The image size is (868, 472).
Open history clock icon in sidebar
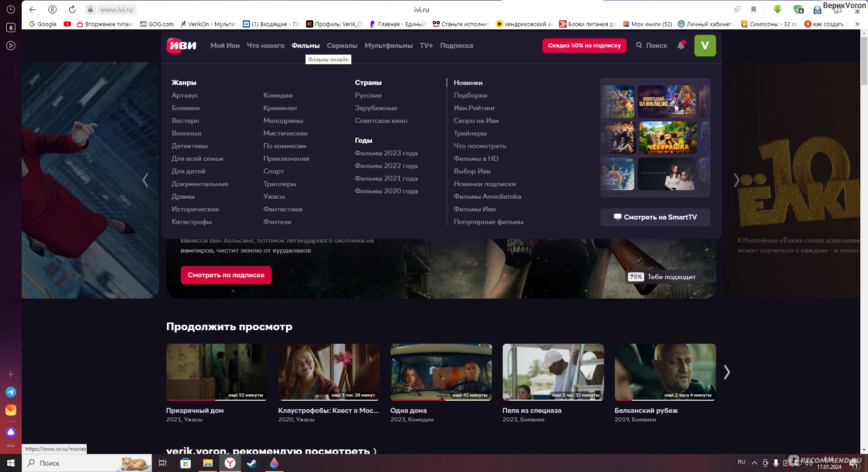pos(11,9)
